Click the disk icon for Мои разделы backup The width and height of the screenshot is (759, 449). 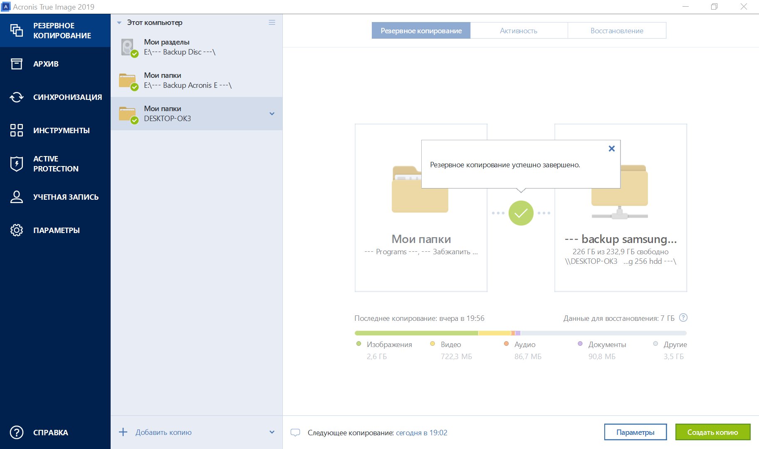click(x=129, y=47)
